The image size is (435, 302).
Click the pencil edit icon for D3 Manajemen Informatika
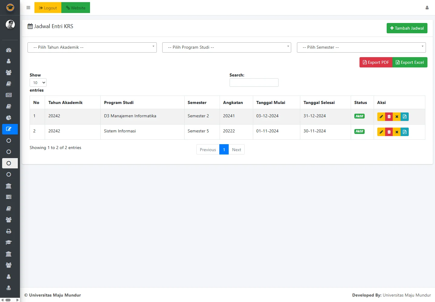tap(381, 117)
